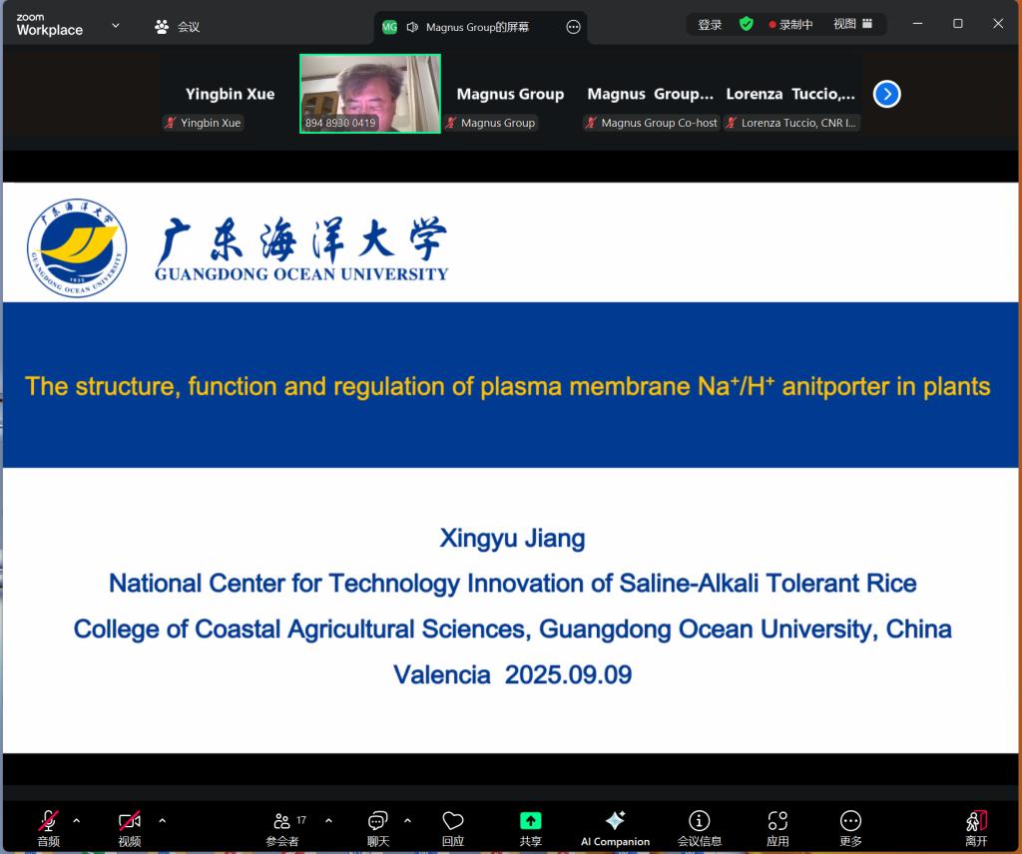The image size is (1022, 854).
Task: Show 会议信息 meeting info
Action: (700, 827)
